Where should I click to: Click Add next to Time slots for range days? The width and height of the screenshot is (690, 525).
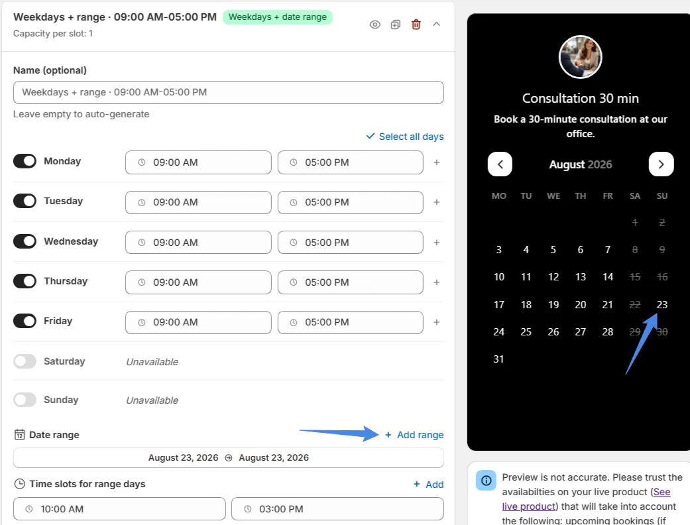tap(429, 484)
